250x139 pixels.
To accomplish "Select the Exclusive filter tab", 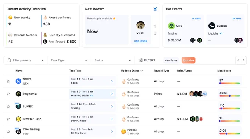I will pos(188,60).
